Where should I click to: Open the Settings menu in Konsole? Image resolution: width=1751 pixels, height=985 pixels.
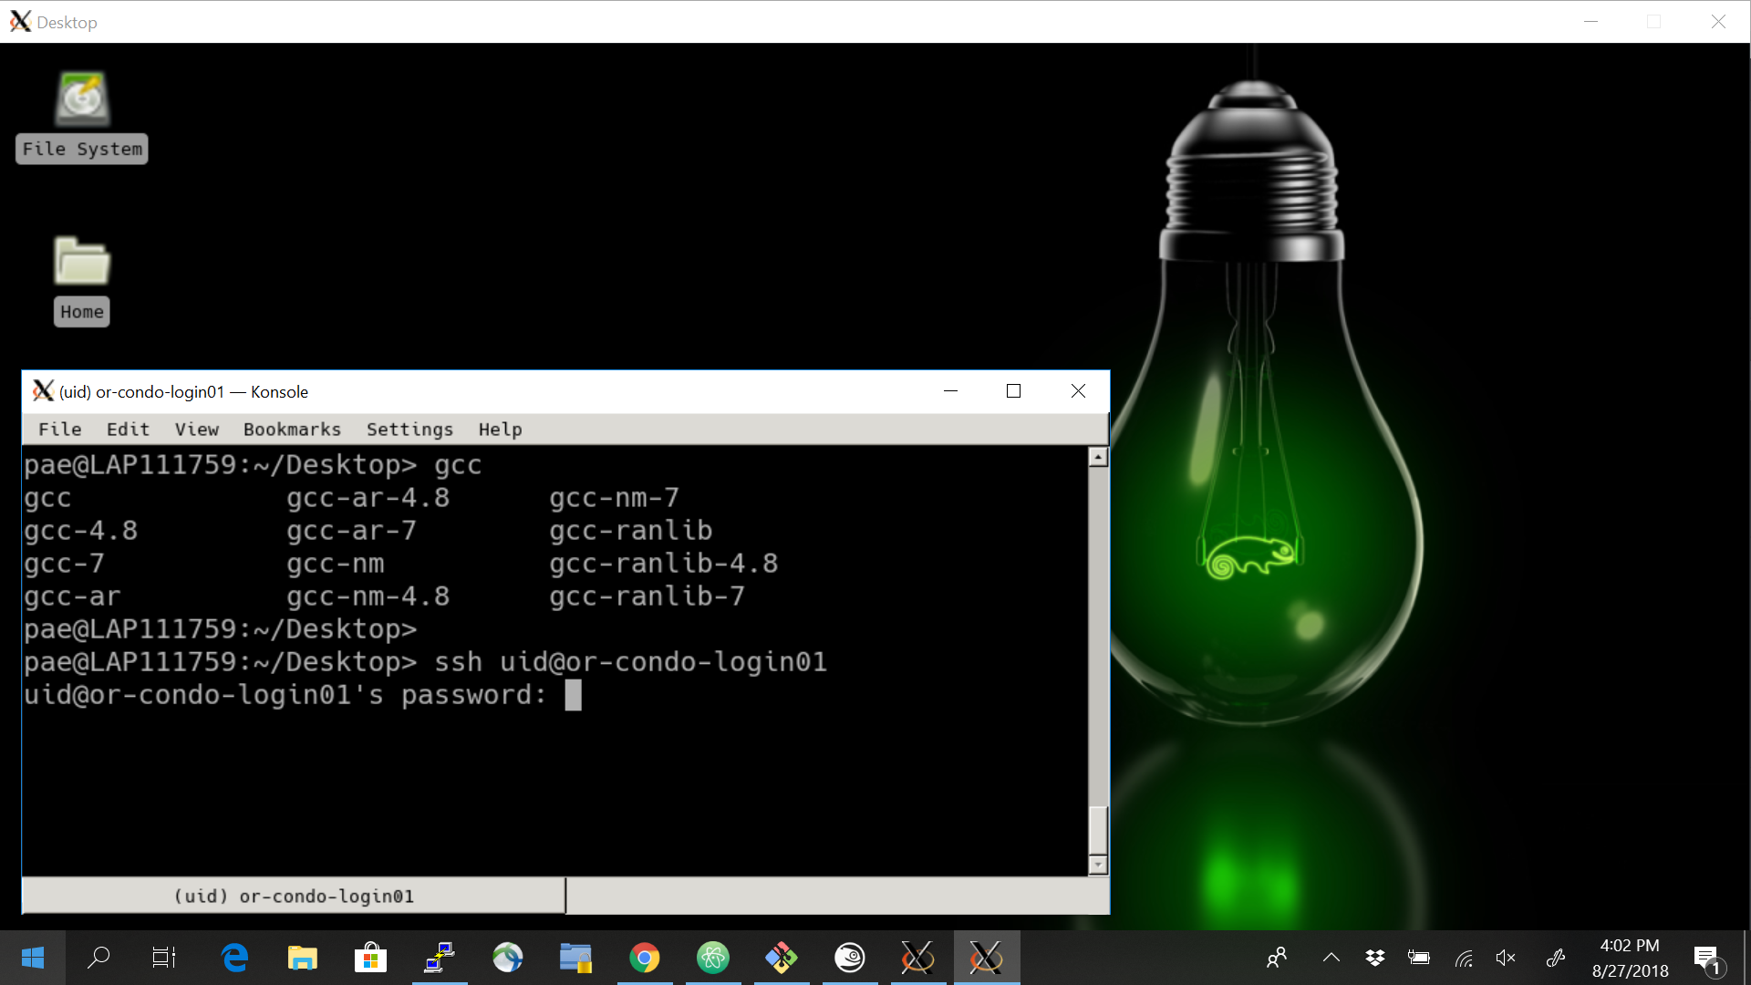[409, 429]
